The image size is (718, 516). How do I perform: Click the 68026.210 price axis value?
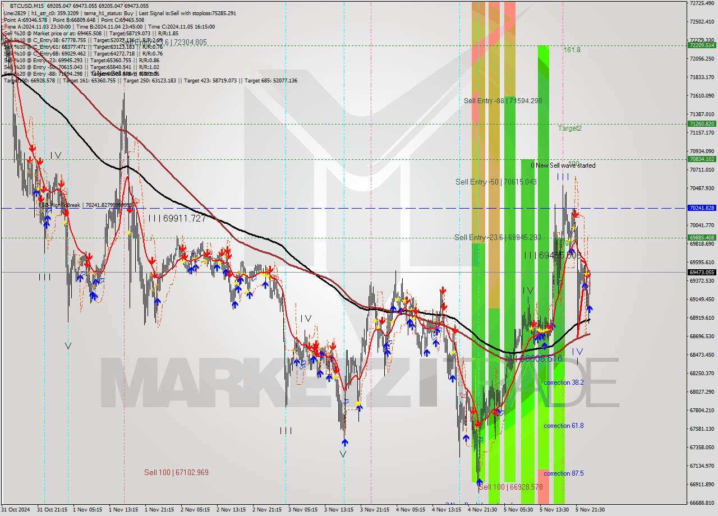click(702, 391)
